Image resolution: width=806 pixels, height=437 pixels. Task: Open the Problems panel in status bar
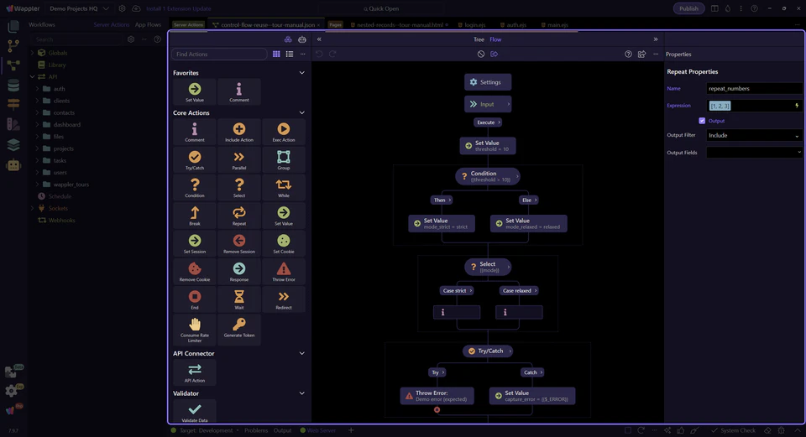point(256,430)
